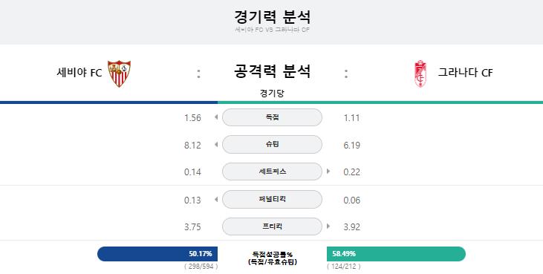Viewport: 543px width, 274px height.
Task: Click the Granada CF crest logo
Action: (x=420, y=74)
